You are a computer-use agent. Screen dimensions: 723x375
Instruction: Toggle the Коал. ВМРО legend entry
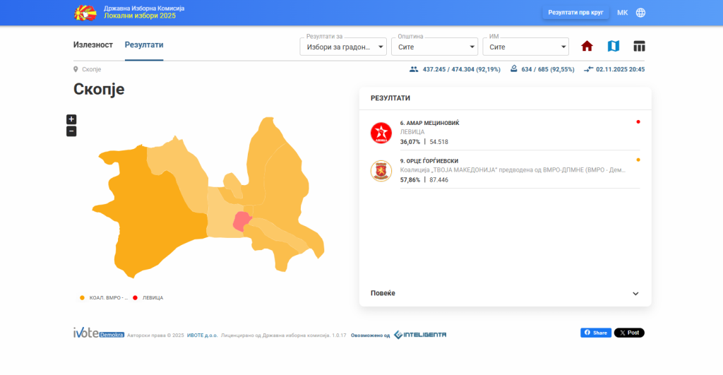[x=104, y=298]
